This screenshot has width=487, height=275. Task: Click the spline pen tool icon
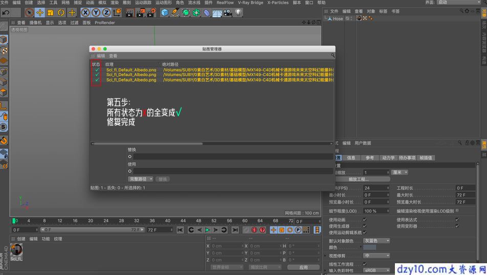175,13
